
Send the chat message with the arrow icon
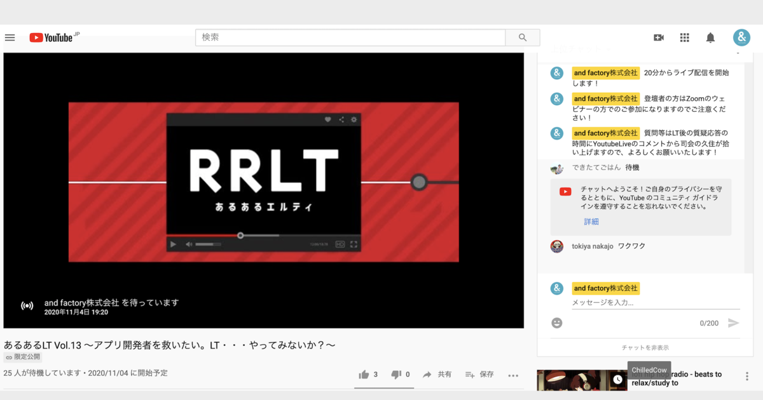pos(734,323)
